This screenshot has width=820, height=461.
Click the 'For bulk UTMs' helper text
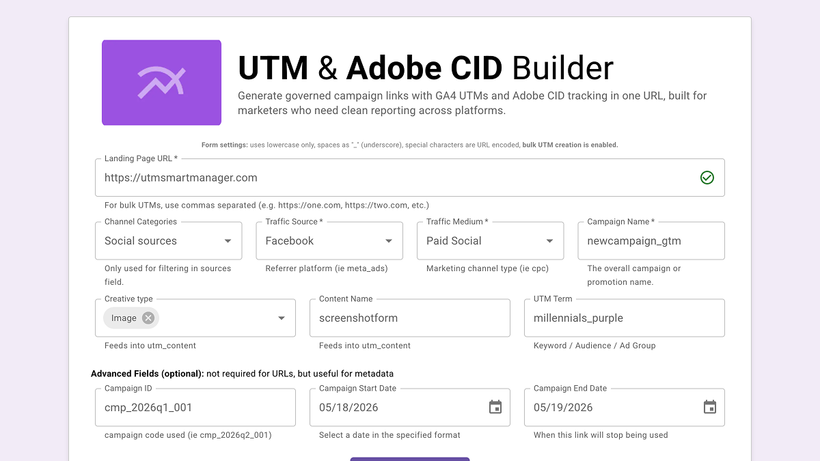266,205
